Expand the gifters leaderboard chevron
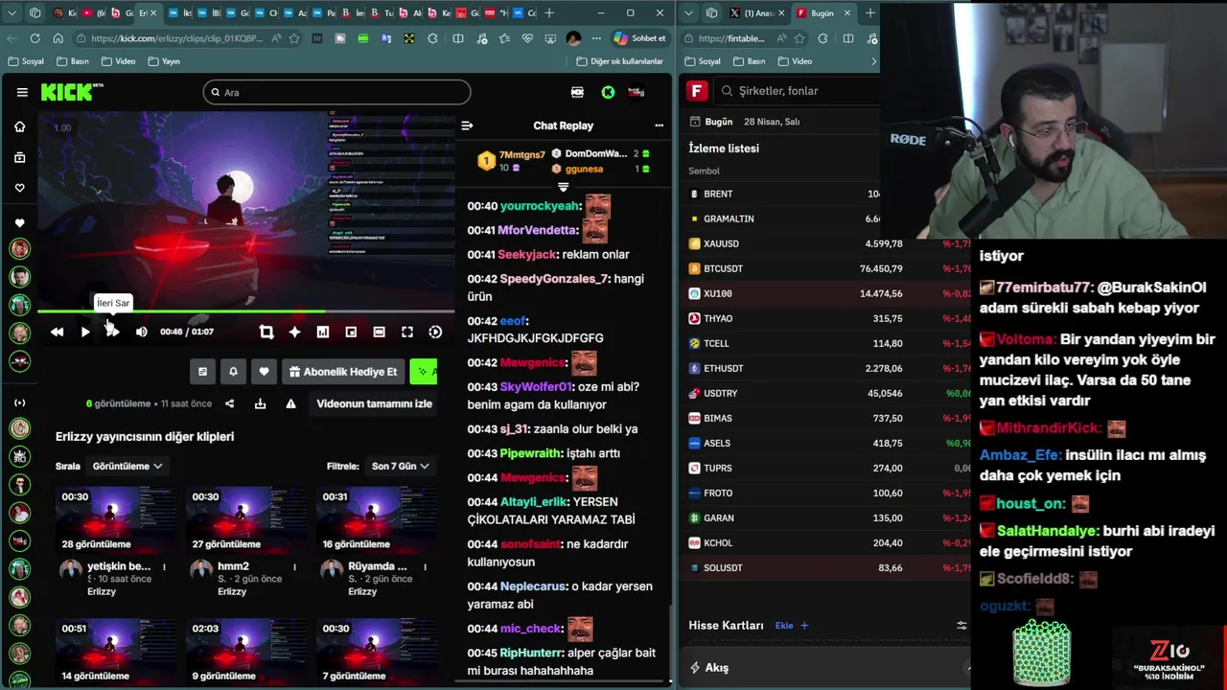This screenshot has height=690, width=1227. [x=563, y=187]
